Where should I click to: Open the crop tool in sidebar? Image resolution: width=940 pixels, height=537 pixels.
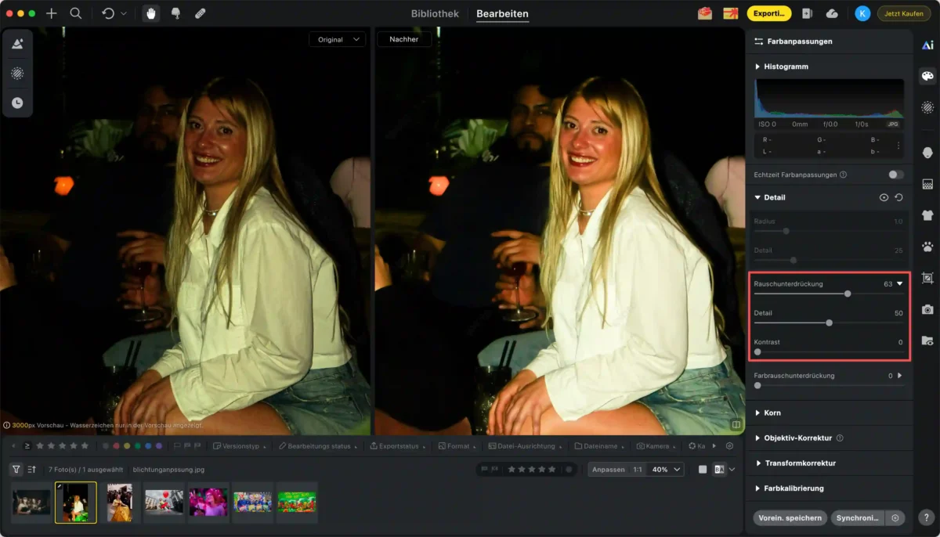(927, 278)
